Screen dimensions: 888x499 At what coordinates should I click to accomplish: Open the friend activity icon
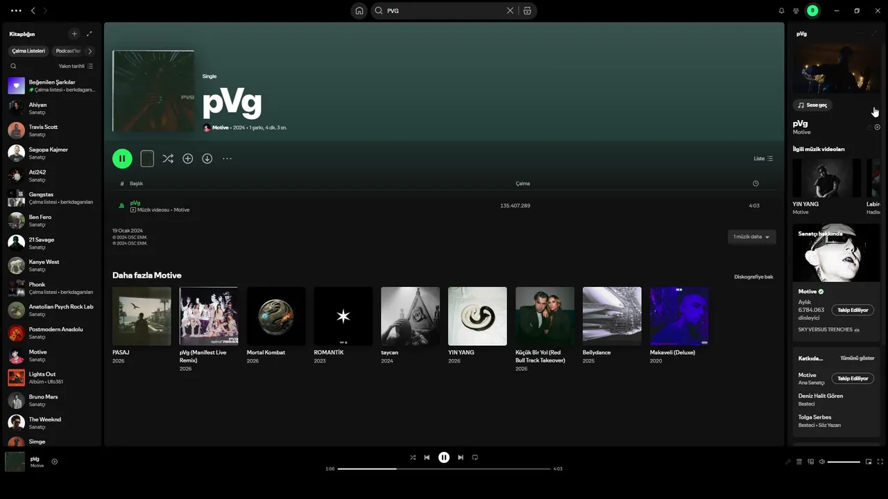click(x=796, y=10)
